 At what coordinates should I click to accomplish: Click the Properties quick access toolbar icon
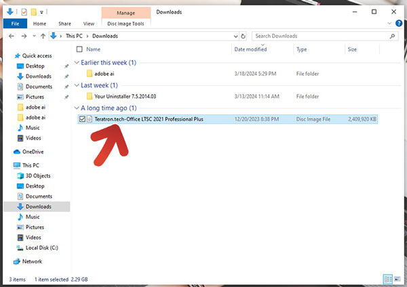pyautogui.click(x=24, y=12)
